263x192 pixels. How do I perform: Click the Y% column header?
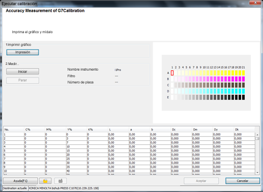[x=76, y=130]
